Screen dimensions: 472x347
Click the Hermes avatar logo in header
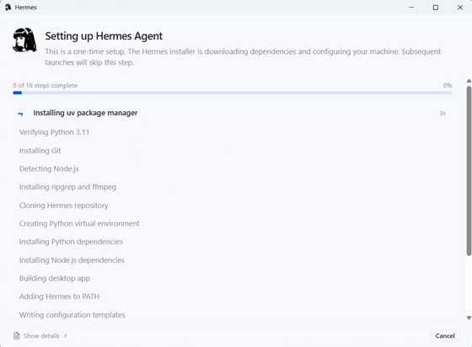click(x=24, y=40)
